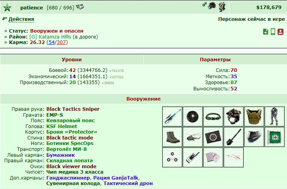Click the Выносливость value 52

[x=234, y=88]
